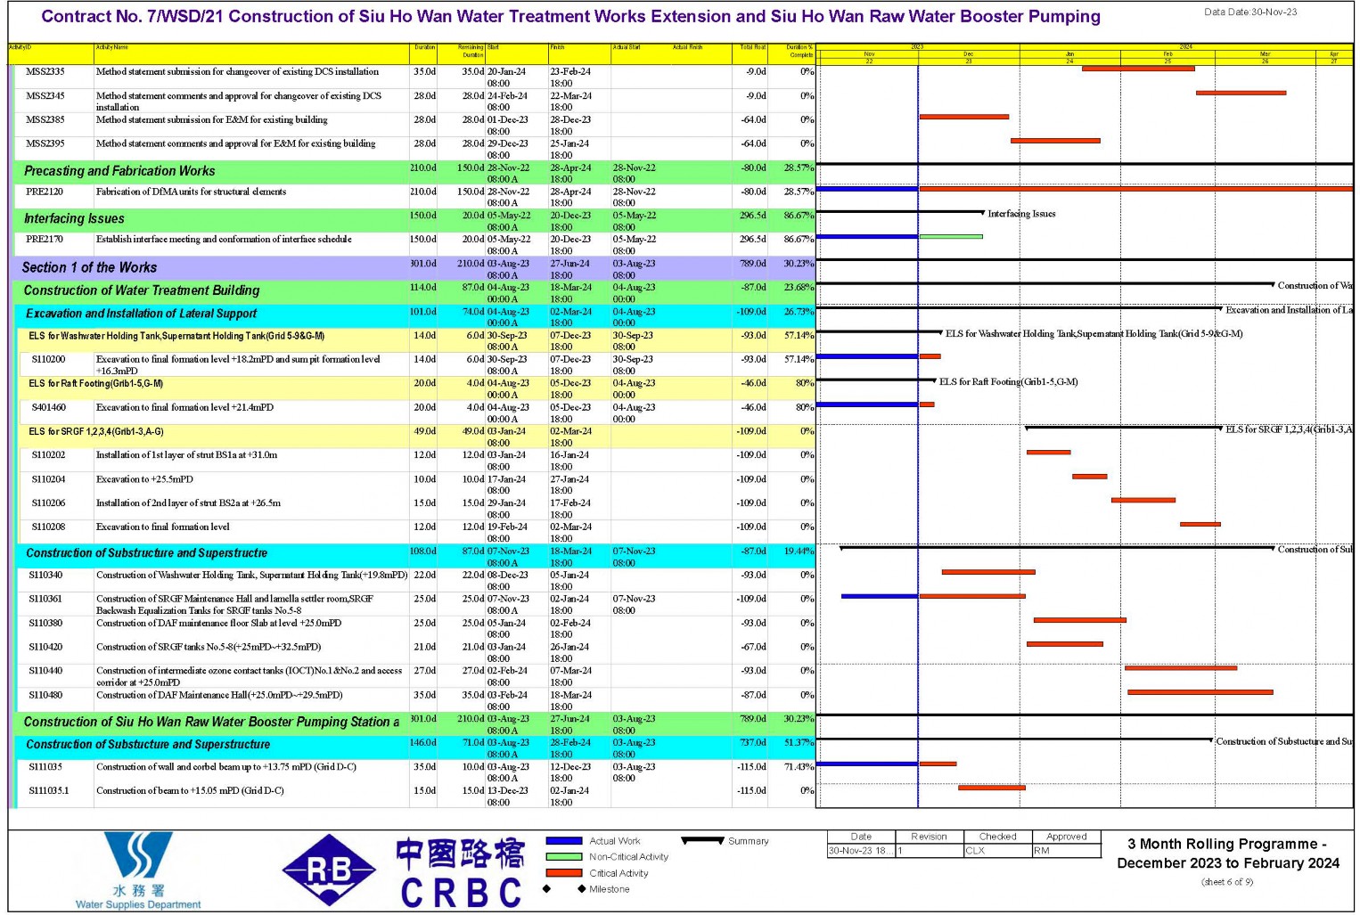The width and height of the screenshot is (1360, 915).
Task: Select the 'Section 1 of the Works' group row
Action: tap(412, 268)
